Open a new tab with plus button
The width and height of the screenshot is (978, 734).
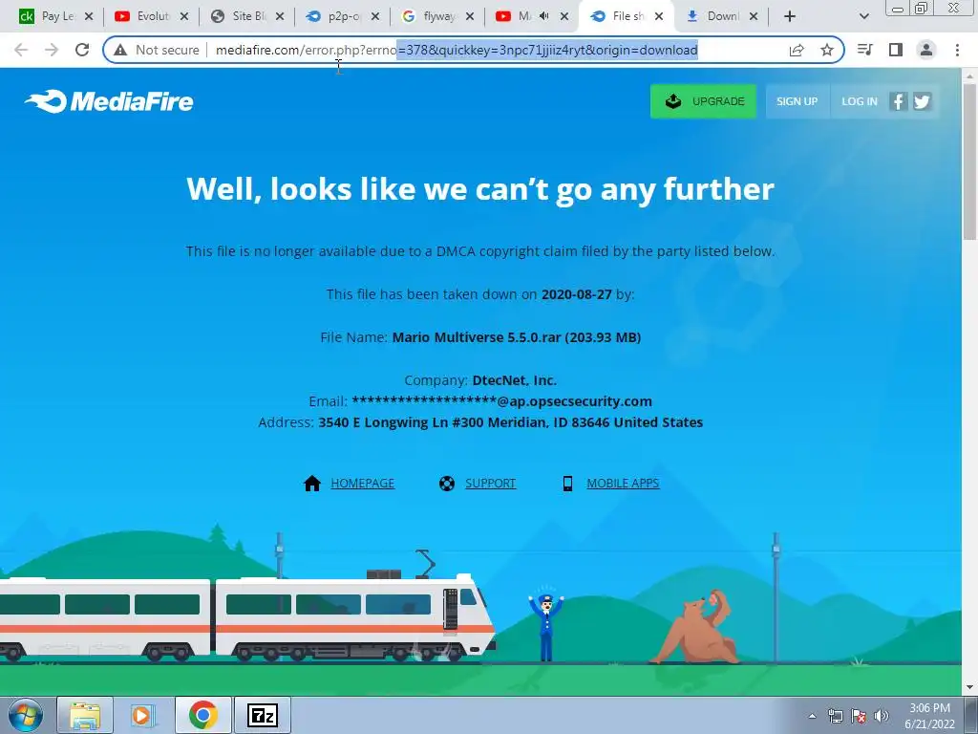click(790, 16)
